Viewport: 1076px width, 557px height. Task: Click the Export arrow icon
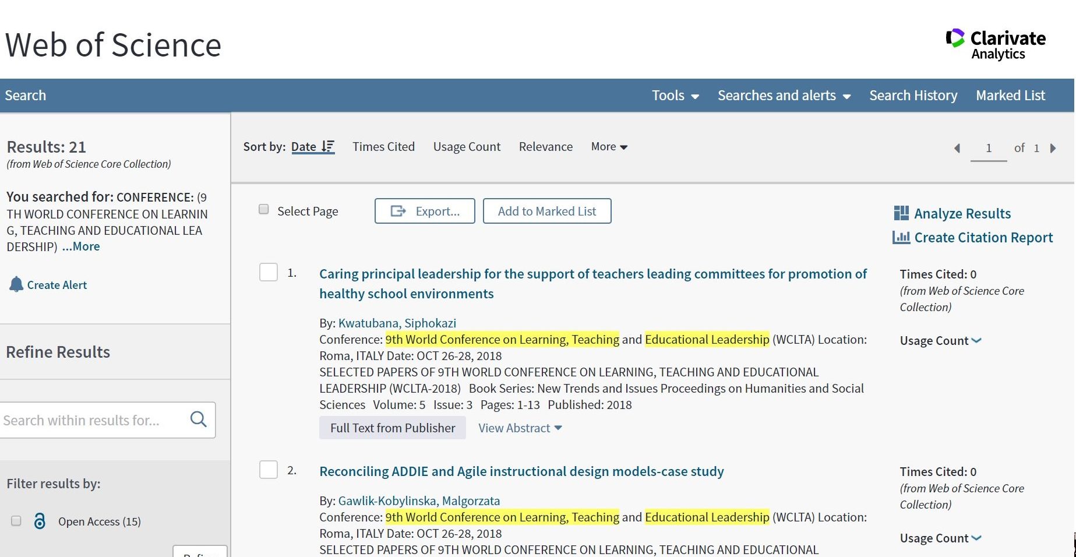(398, 211)
